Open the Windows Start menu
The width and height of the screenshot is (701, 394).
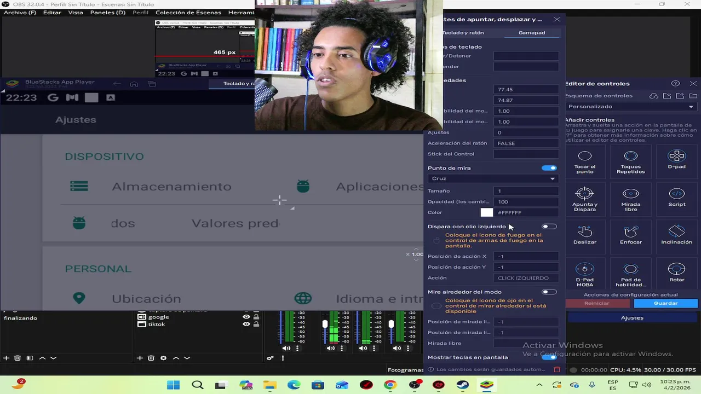tap(173, 385)
